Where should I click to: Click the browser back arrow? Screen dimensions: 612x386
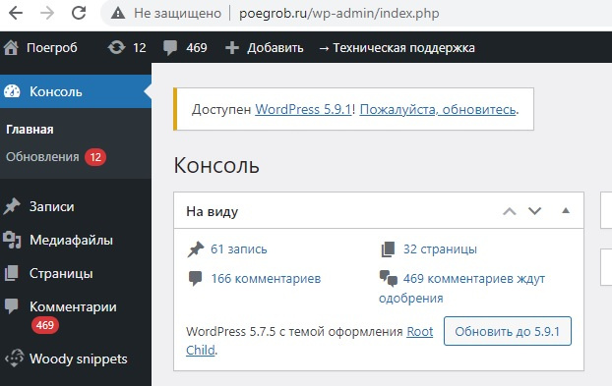pyautogui.click(x=16, y=13)
